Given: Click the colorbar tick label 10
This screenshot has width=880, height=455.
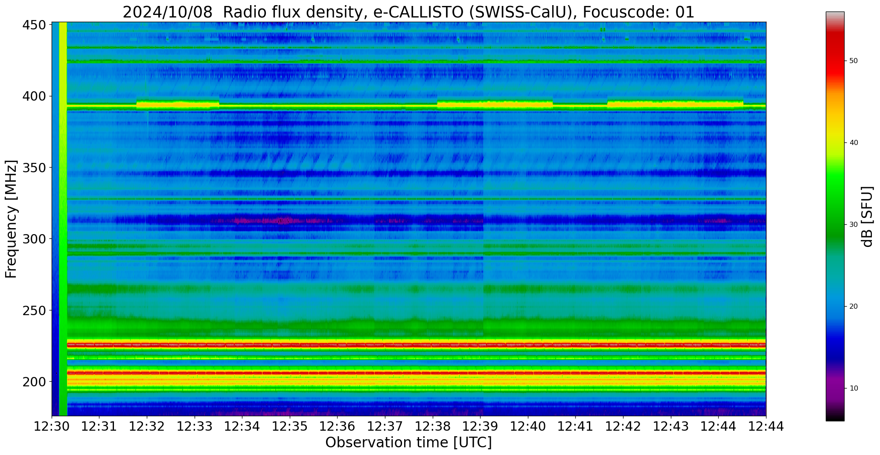Looking at the screenshot, I should (x=854, y=388).
